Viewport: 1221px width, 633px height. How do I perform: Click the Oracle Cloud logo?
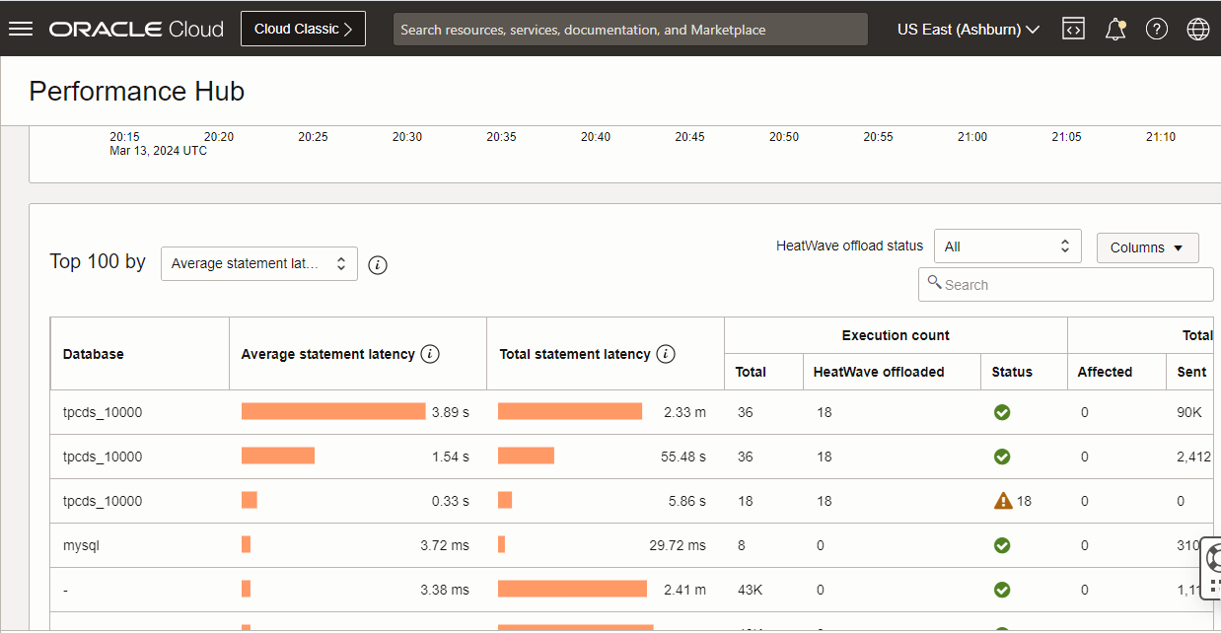(136, 29)
